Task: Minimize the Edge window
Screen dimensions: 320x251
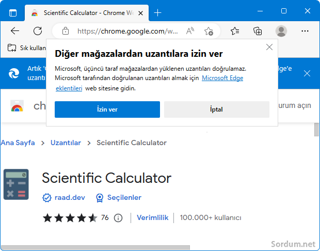Action: point(260,11)
